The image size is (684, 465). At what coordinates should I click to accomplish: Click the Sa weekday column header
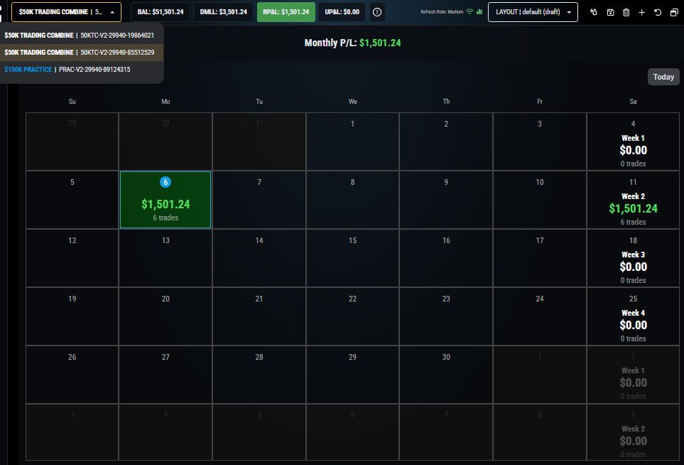tap(633, 101)
